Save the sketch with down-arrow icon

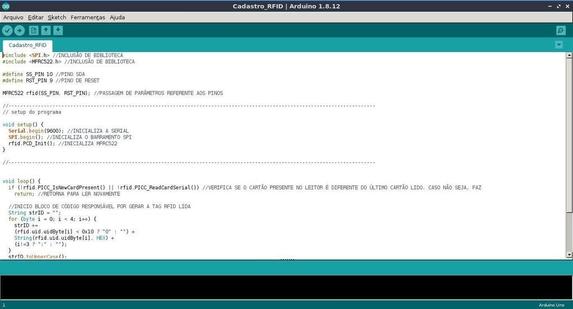tap(58, 30)
